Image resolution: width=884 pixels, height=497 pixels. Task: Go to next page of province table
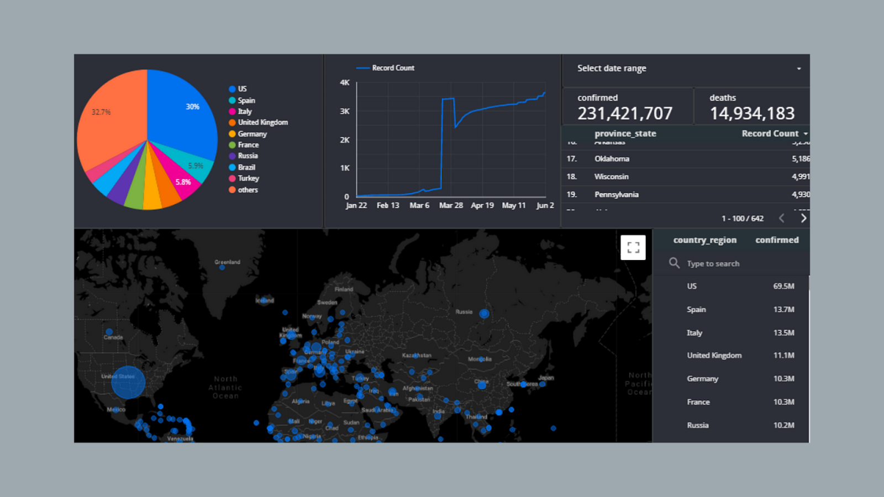[803, 218]
